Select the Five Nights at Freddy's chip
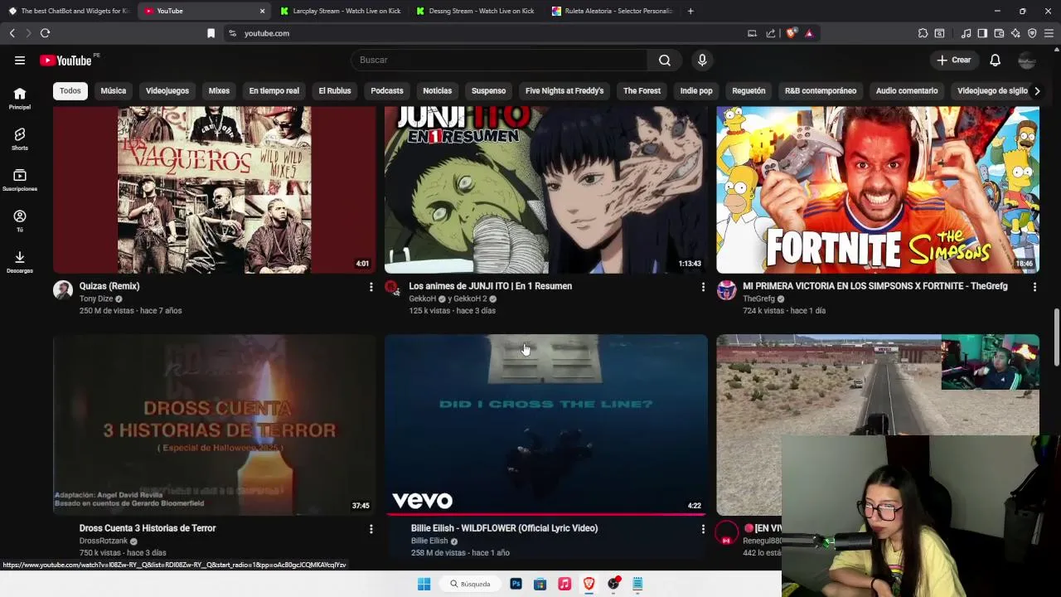 coord(564,90)
